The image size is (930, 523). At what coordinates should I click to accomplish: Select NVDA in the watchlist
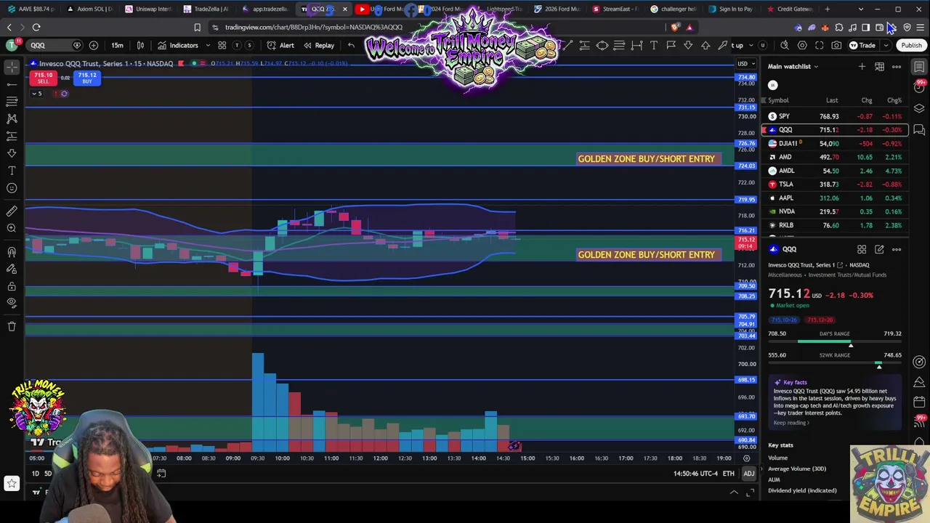point(835,211)
